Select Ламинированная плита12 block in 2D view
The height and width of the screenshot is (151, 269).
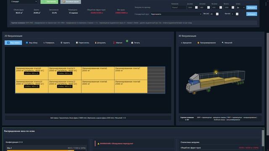(65, 87)
